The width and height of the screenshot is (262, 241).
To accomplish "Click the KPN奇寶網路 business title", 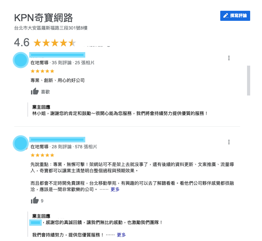I will point(43,18).
